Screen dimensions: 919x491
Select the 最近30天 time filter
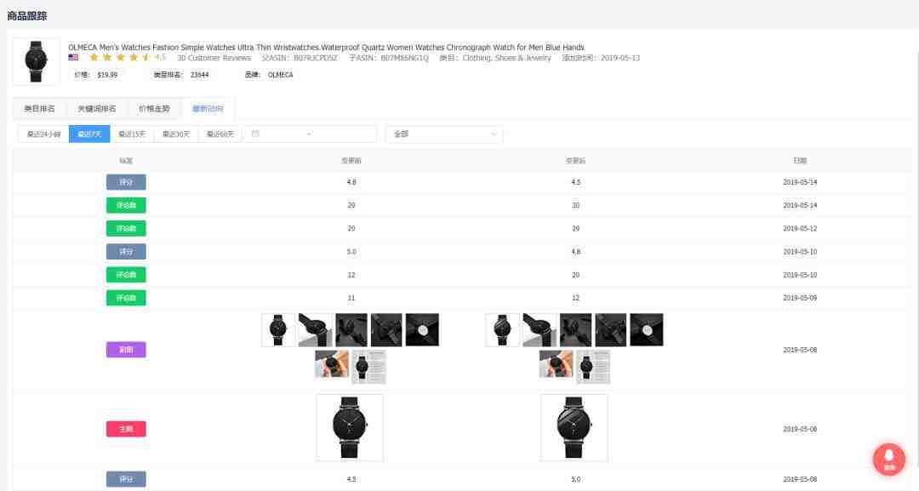(x=176, y=134)
